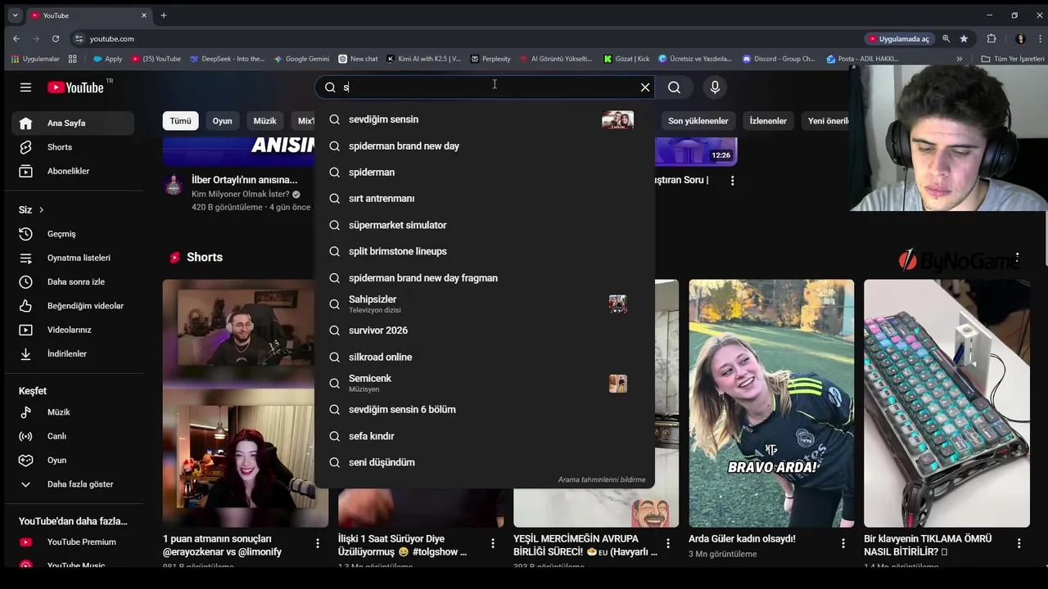Choose suggestion süpermarket simulator
This screenshot has width=1048, height=589.
click(x=485, y=225)
